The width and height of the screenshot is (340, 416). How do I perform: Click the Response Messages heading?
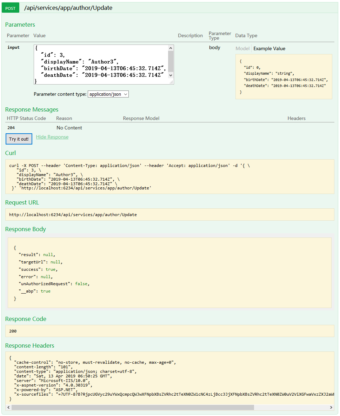(x=32, y=109)
